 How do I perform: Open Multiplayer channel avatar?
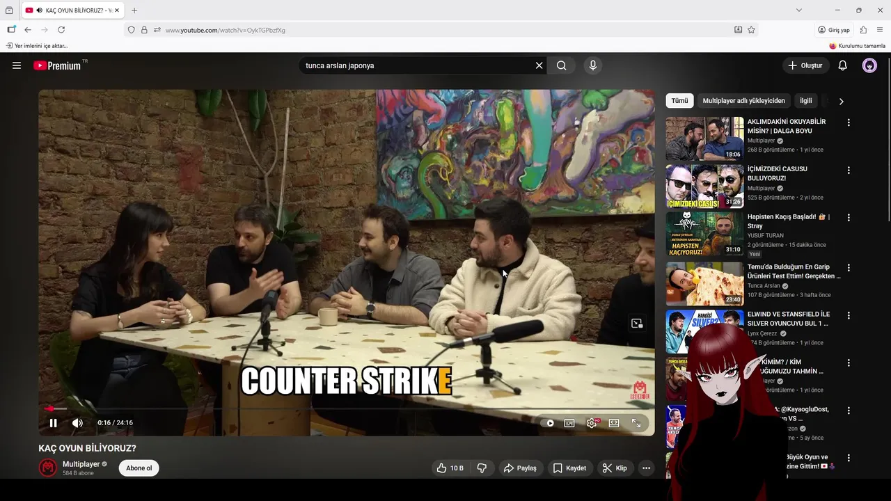pyautogui.click(x=47, y=468)
